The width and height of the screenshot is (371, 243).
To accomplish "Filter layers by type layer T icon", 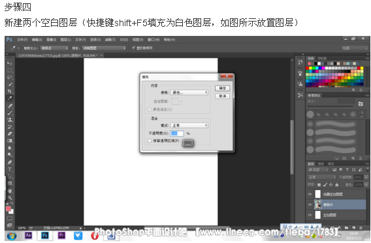I will pos(347,170).
